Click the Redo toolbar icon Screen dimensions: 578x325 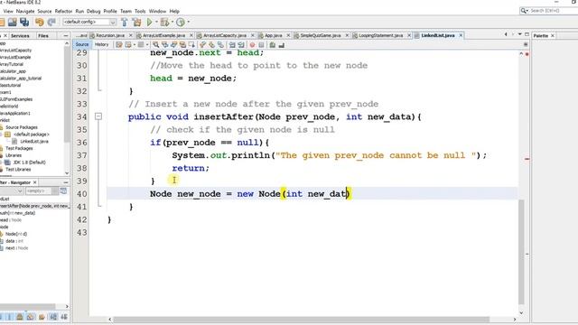point(51,22)
